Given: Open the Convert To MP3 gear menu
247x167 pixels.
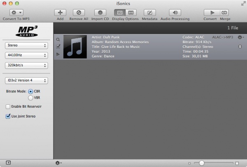Looking at the screenshot, I should pos(16,13).
